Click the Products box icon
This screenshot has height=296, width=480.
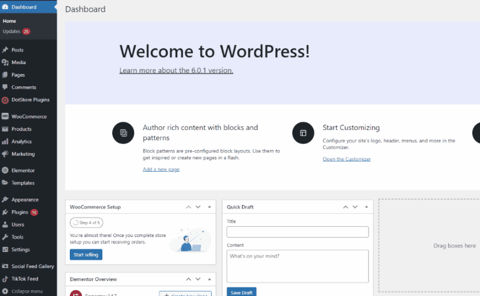[x=5, y=129]
